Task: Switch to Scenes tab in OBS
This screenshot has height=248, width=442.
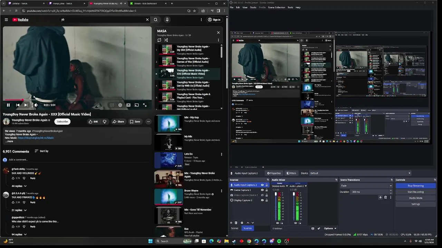Action: pos(234,228)
